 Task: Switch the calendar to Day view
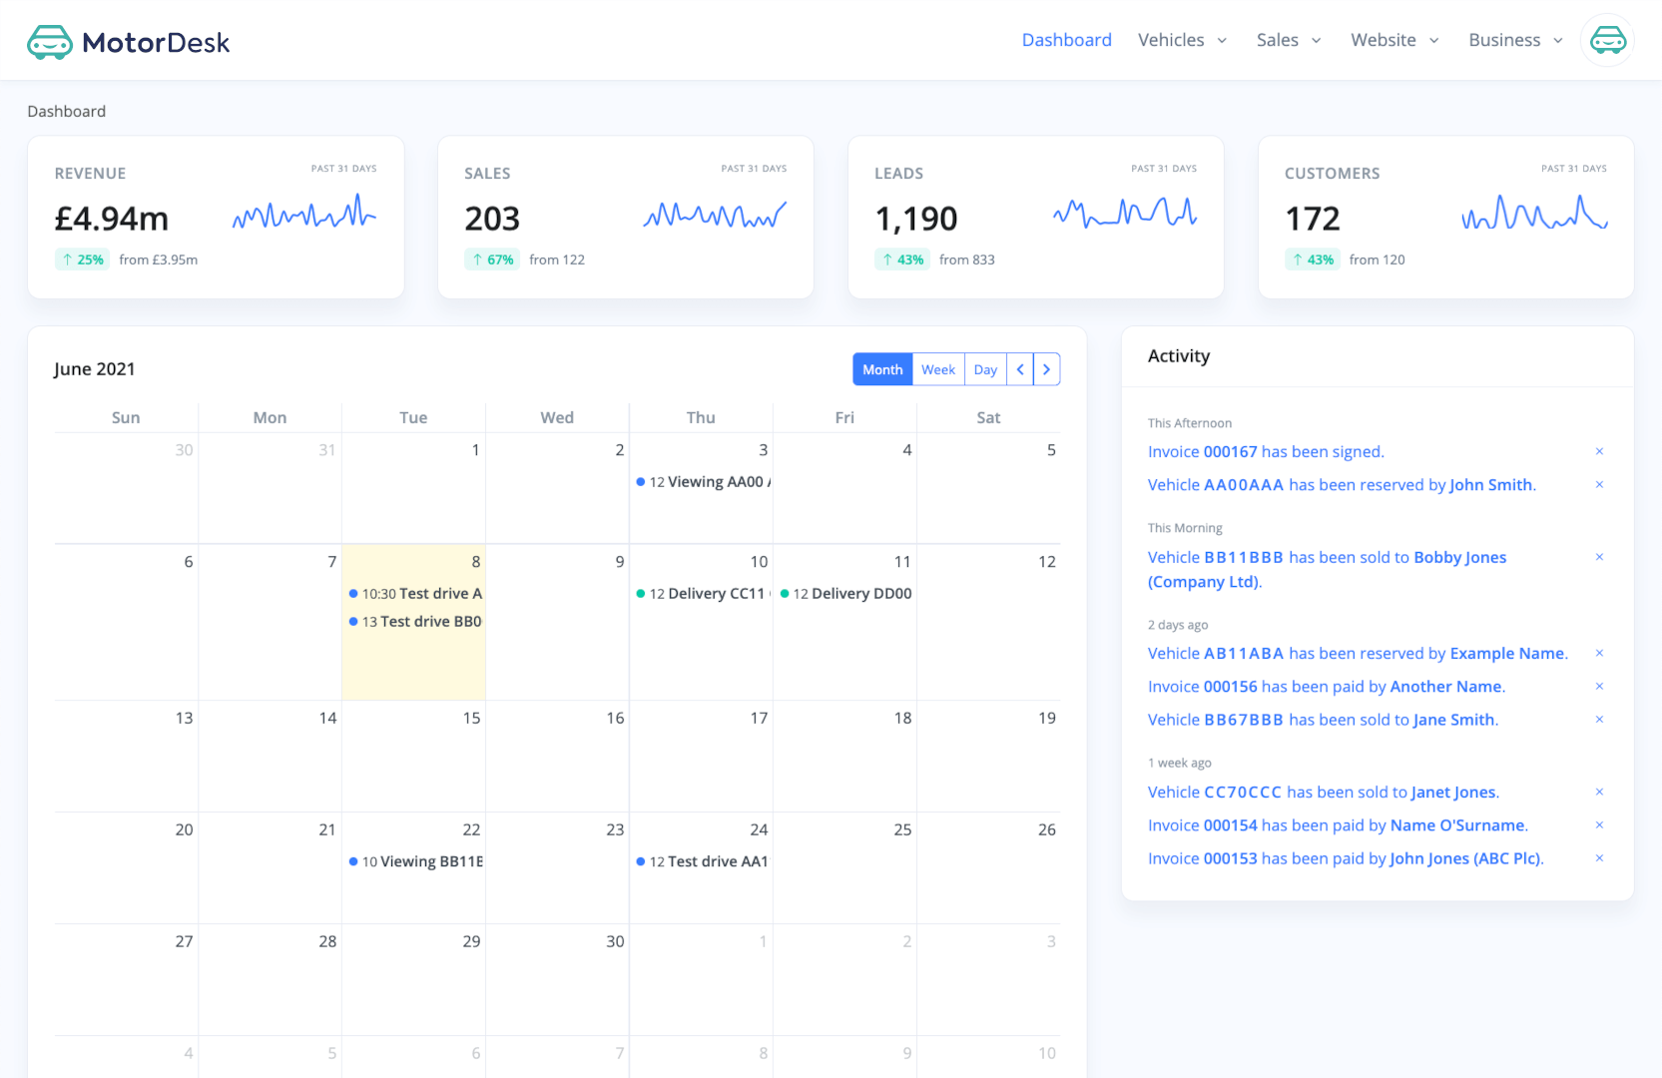[984, 369]
